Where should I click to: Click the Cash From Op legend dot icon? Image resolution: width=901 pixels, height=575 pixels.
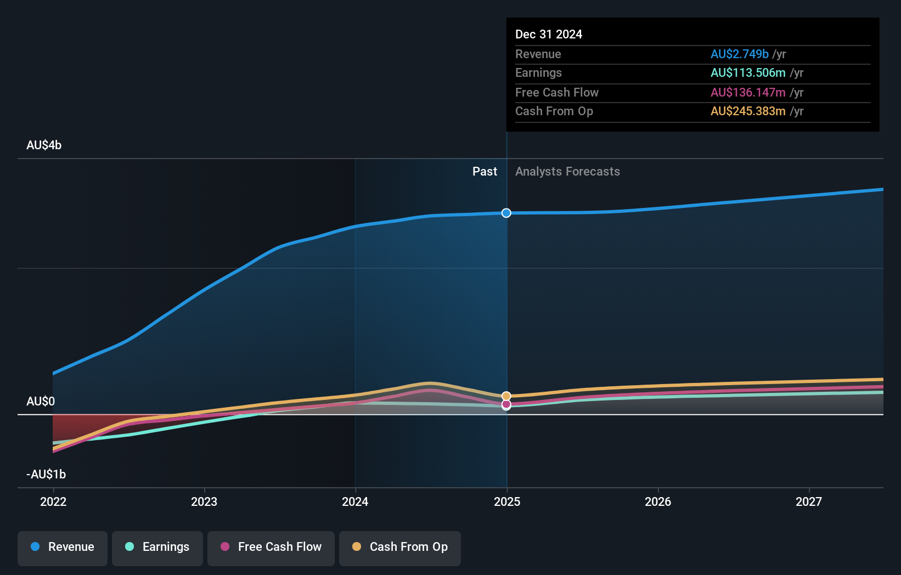pos(357,547)
